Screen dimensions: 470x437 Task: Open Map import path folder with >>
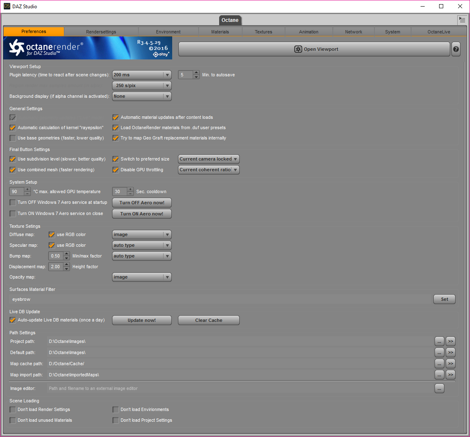tap(451, 375)
